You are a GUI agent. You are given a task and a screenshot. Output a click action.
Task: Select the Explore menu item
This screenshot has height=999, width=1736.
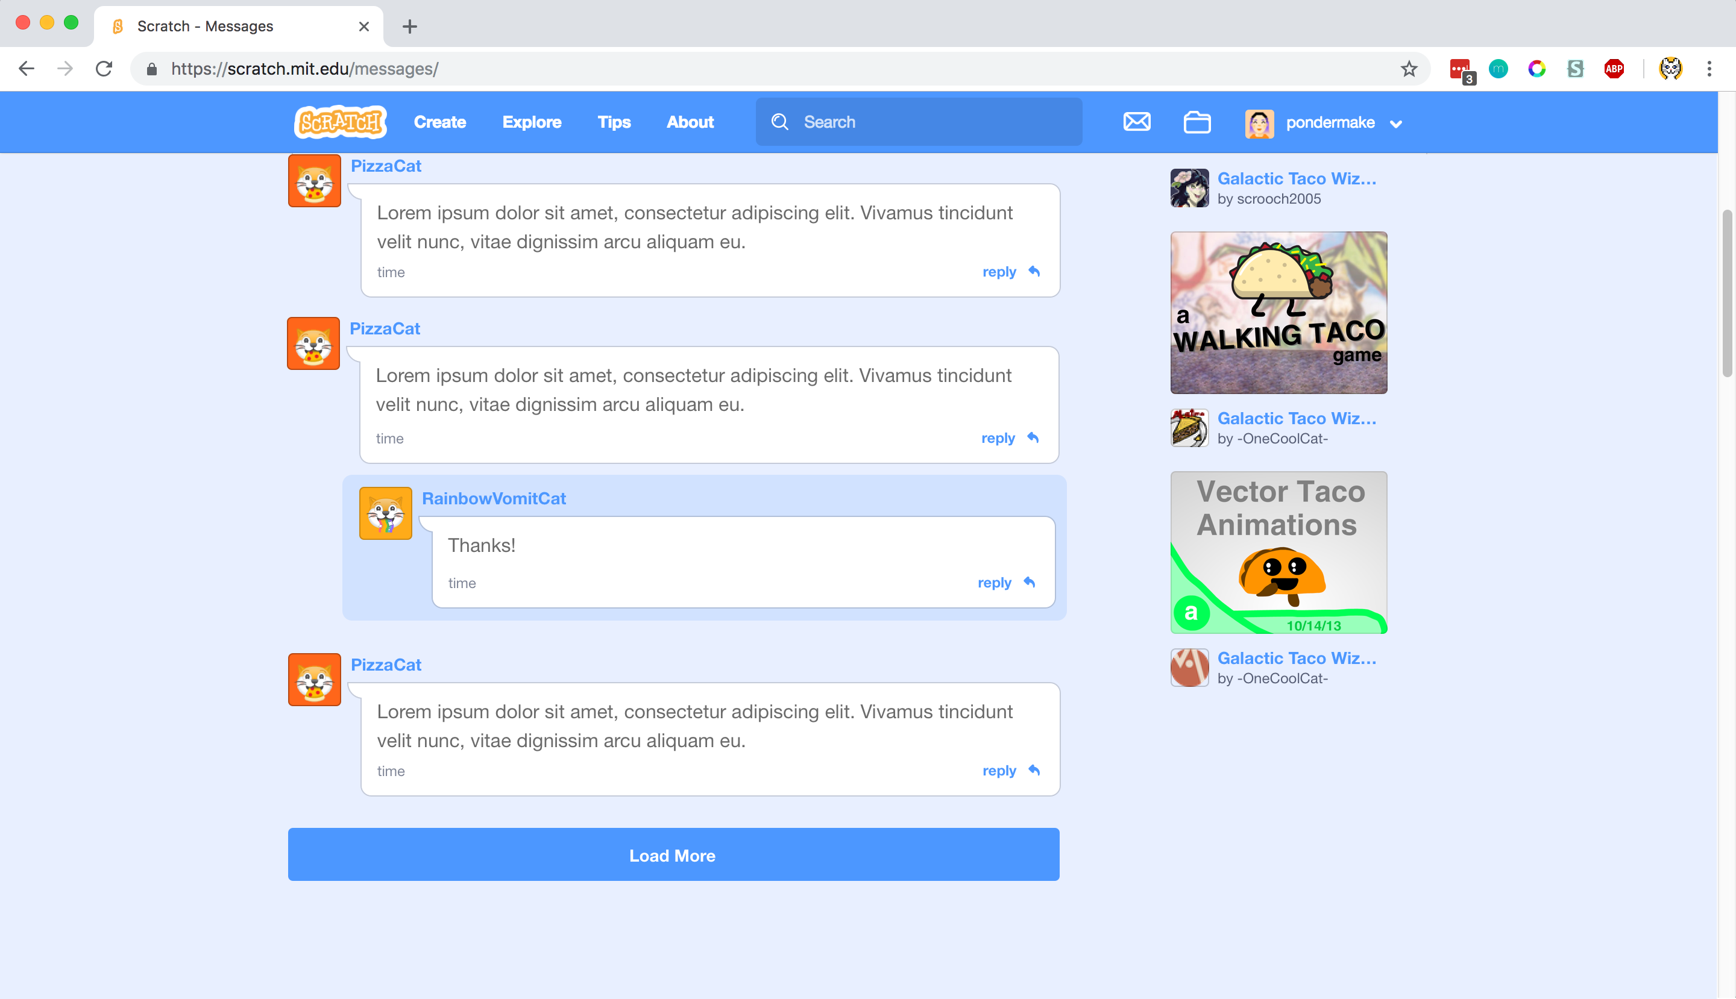[x=532, y=122]
